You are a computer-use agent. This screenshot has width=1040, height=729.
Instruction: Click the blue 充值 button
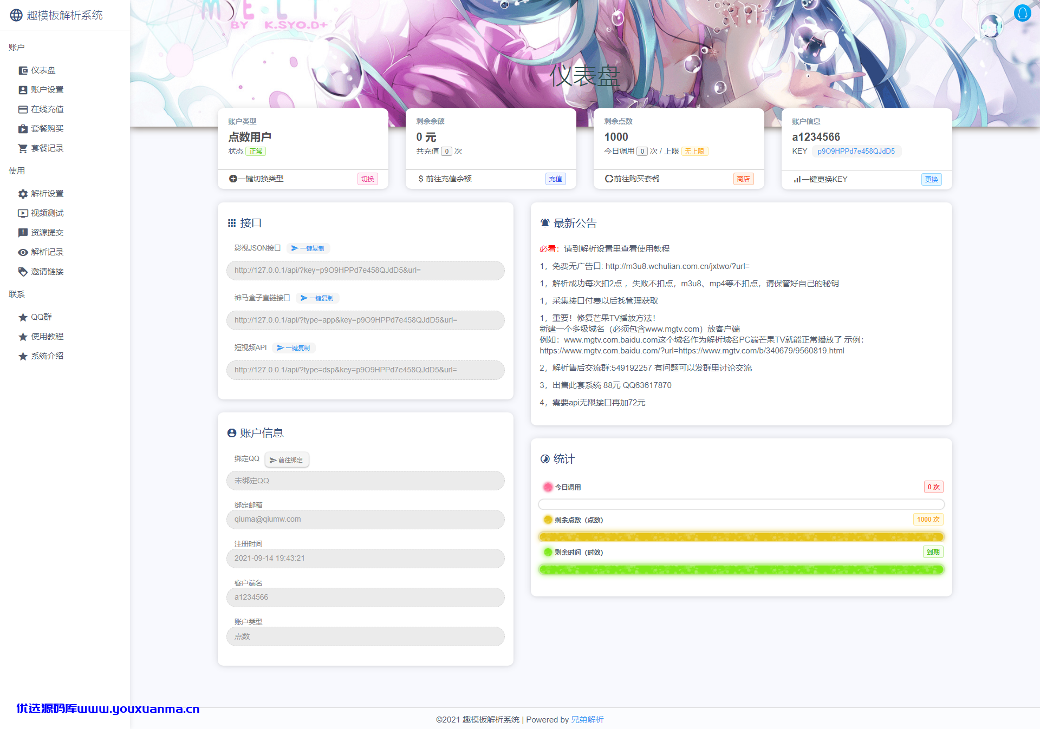[x=556, y=179]
